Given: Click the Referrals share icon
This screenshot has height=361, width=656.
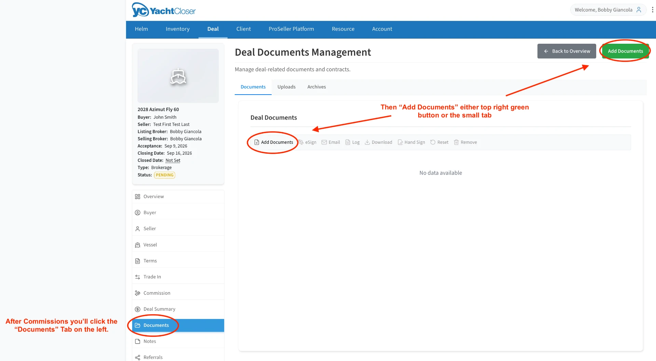Looking at the screenshot, I should click(138, 358).
